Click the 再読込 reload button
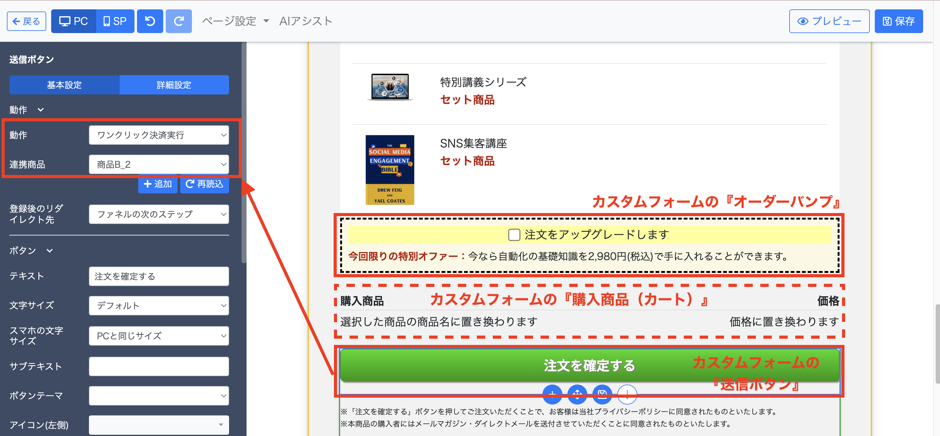 click(204, 184)
